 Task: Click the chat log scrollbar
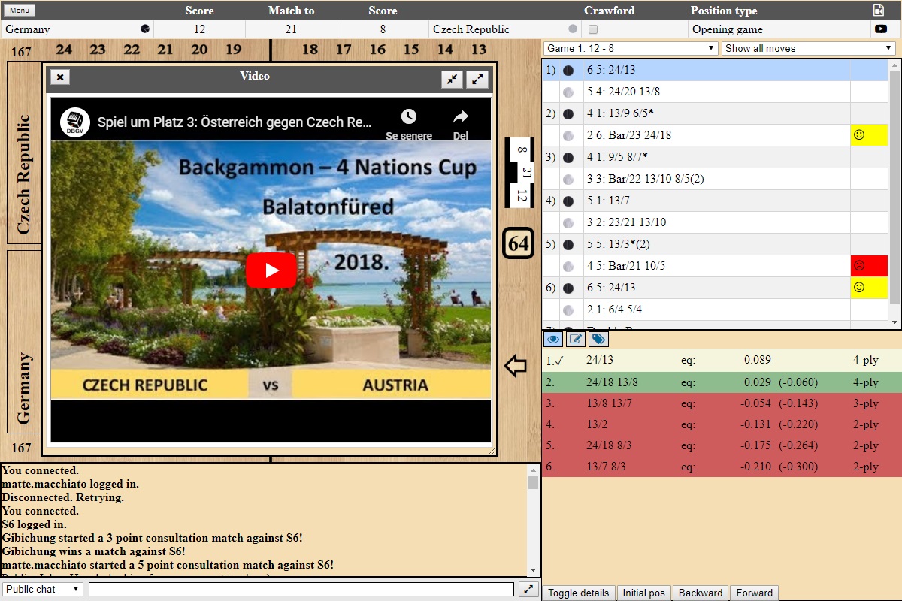[x=533, y=520]
